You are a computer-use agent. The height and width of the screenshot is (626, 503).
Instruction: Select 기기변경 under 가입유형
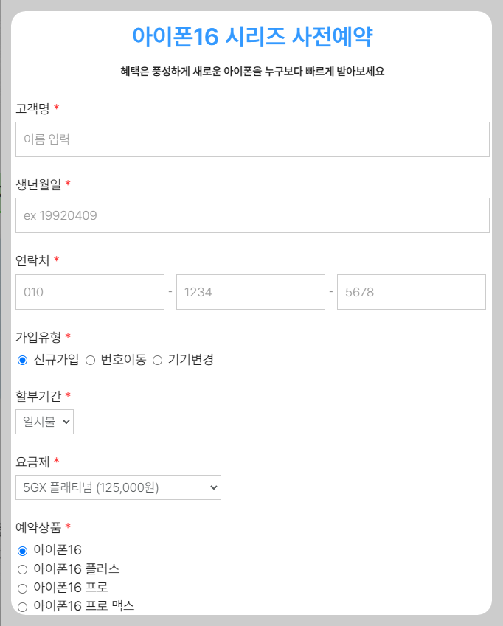(157, 361)
